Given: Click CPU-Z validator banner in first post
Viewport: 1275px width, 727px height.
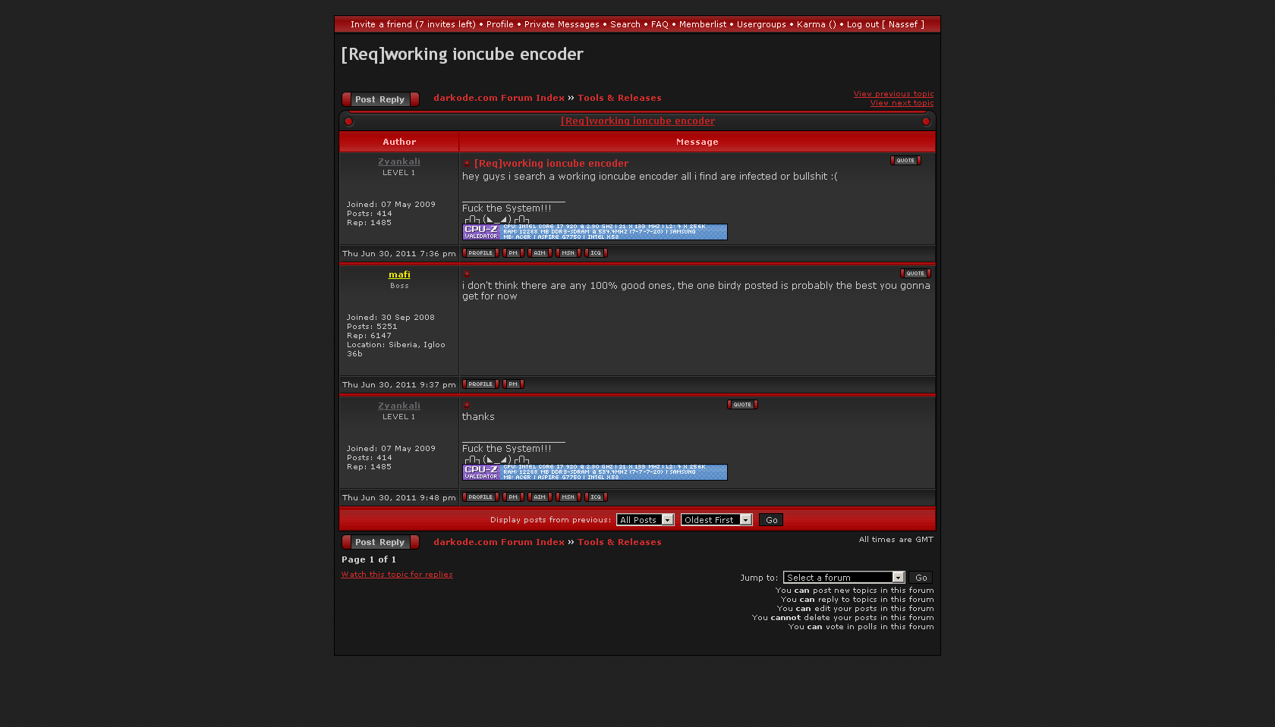Looking at the screenshot, I should 595,232.
